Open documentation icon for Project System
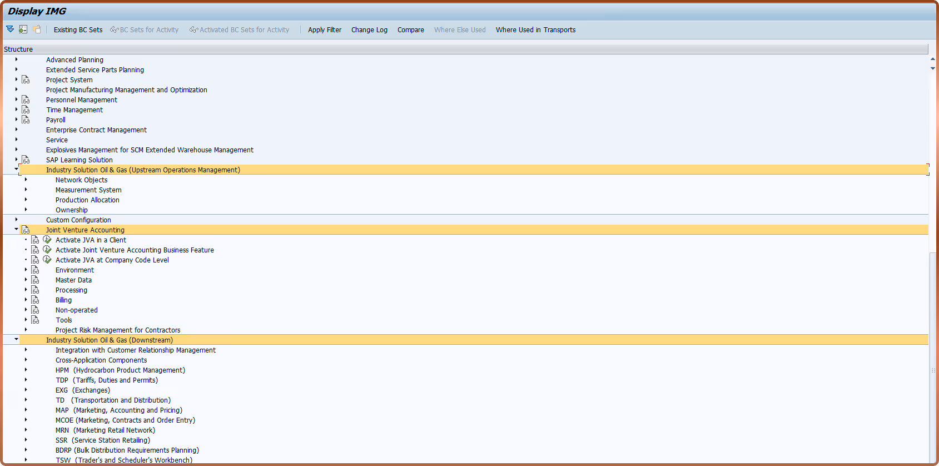Viewport: 939px width, 466px height. 26,80
